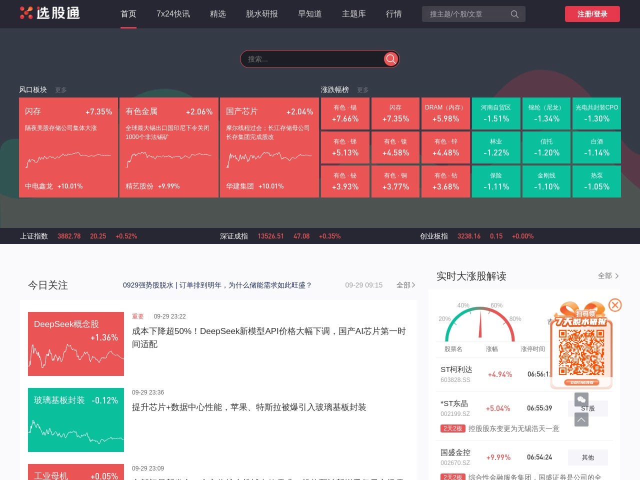Click the 注册/登录 button
Screen dimensions: 640x480
592,14
